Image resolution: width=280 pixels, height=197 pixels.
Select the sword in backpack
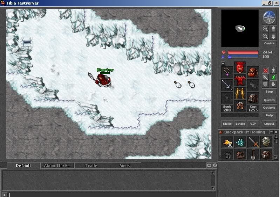(253, 142)
